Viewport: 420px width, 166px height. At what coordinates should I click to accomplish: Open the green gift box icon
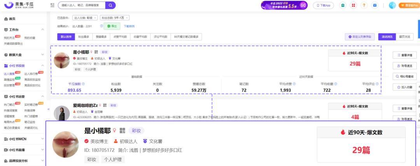(x=343, y=5)
